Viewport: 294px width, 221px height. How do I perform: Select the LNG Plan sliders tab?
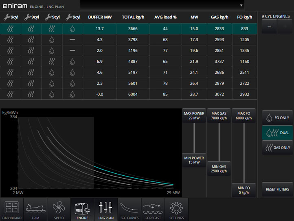point(106,209)
